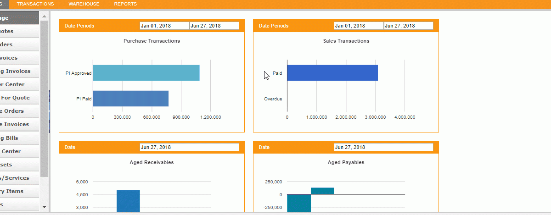The height and width of the screenshot is (215, 551).
Task: Click the 'Aged Receivables' chart title
Action: coord(152,162)
